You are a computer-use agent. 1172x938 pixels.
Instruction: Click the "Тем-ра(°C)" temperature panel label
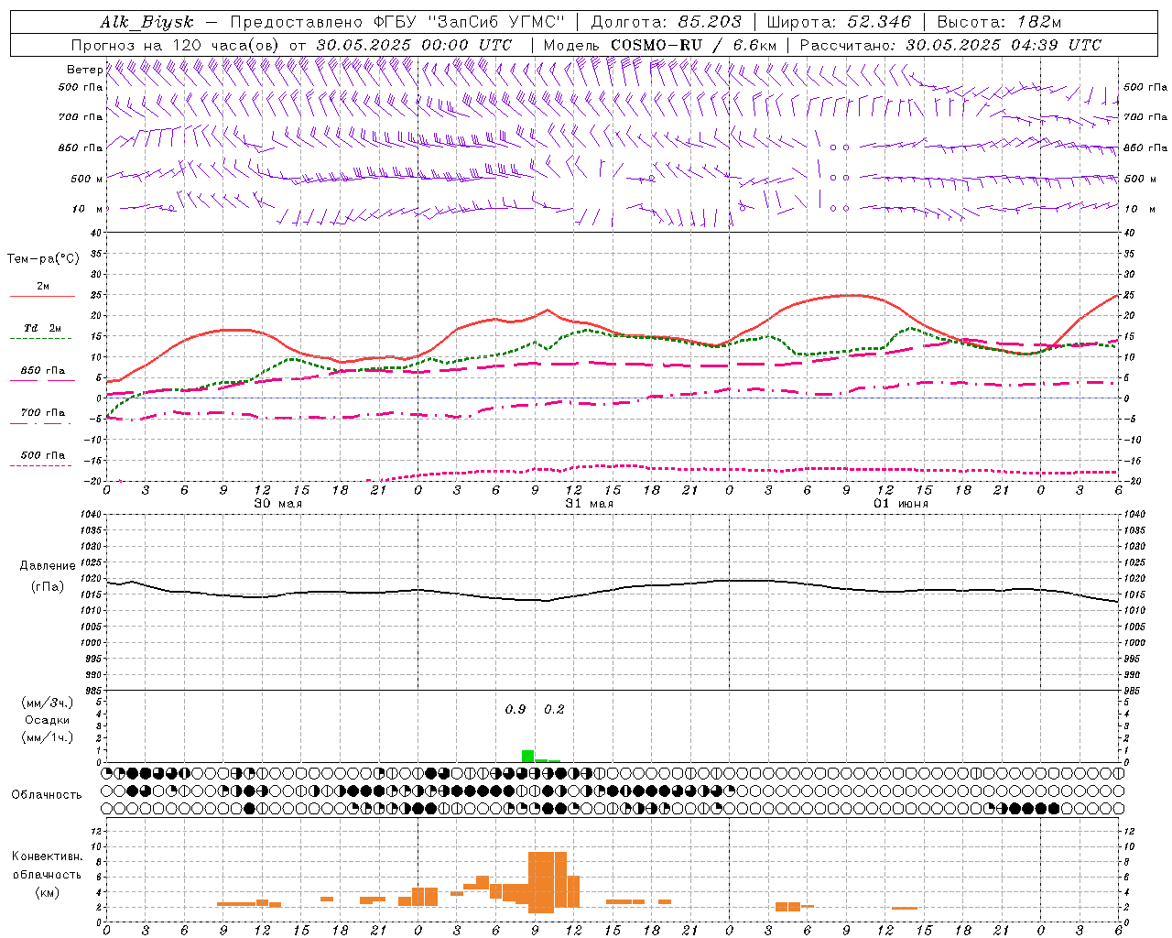43,259
